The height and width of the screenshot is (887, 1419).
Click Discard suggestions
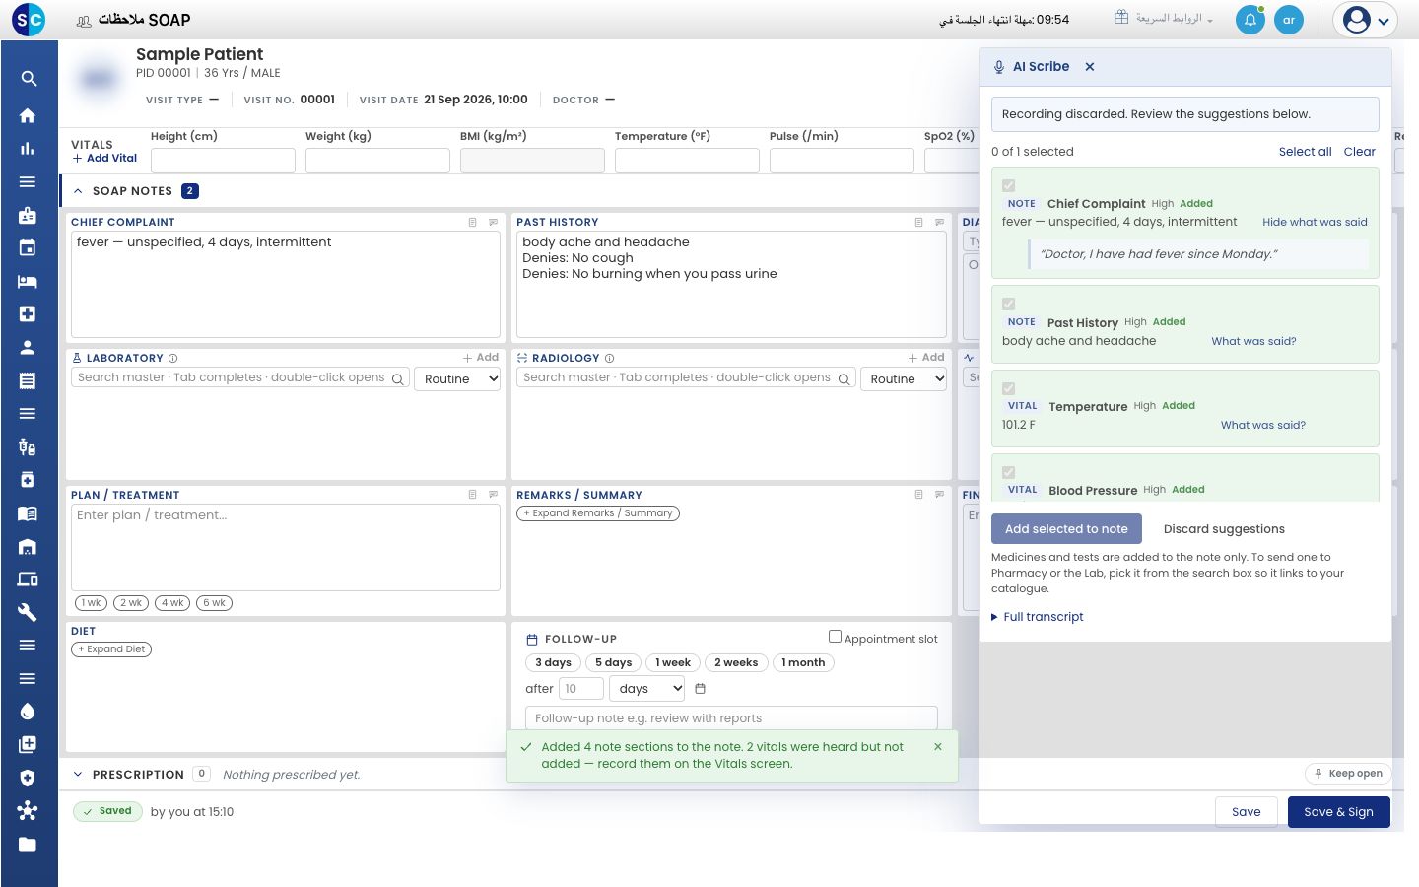1224,529
